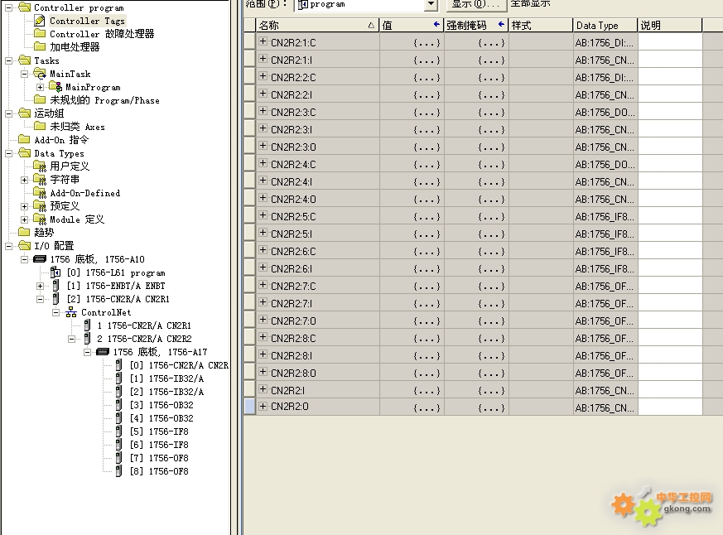Click the Module 定义 folder icon
This screenshot has width=723, height=535.
(x=41, y=219)
